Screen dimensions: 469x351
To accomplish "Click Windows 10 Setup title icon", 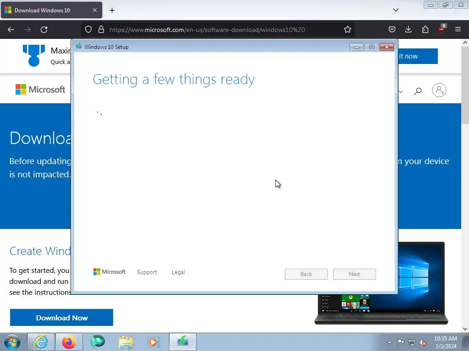I will pos(79,46).
